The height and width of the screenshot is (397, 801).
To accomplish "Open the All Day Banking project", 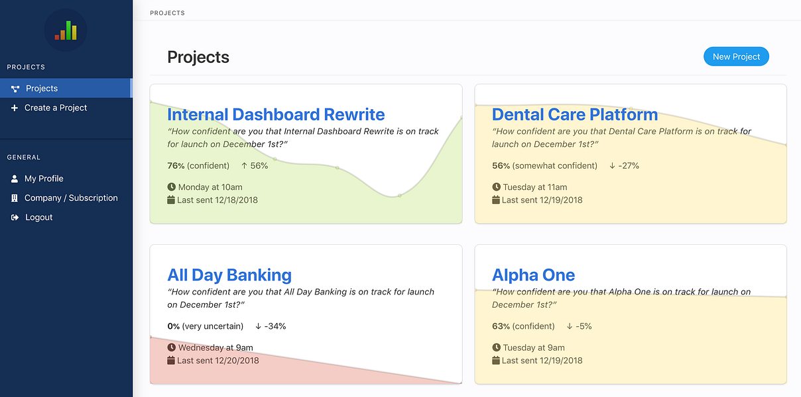I will pos(229,275).
